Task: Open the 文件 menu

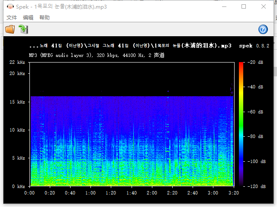Action: click(12, 17)
